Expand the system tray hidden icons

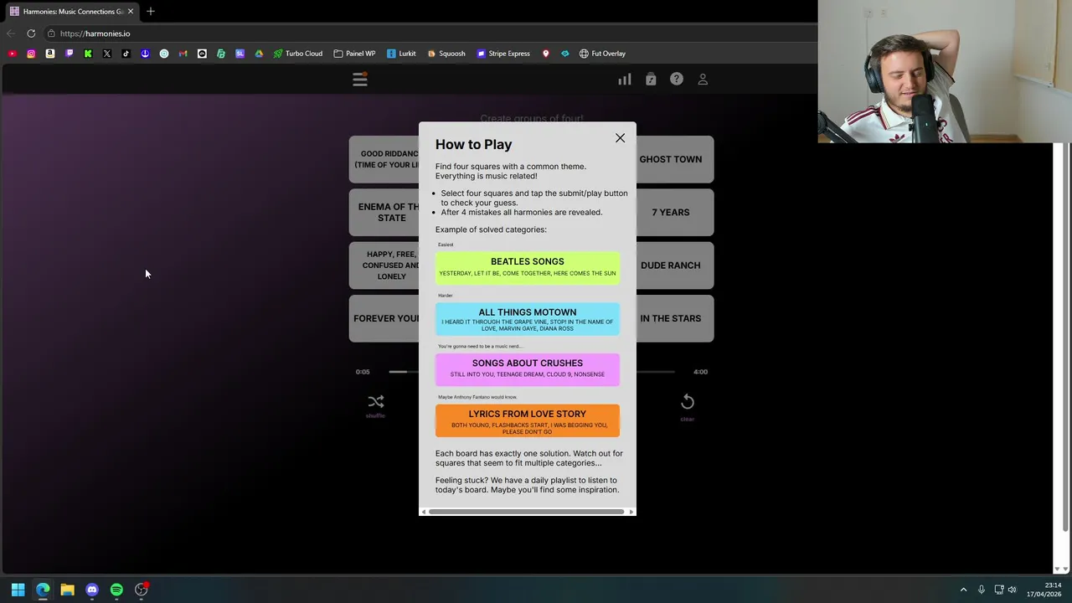coord(963,590)
